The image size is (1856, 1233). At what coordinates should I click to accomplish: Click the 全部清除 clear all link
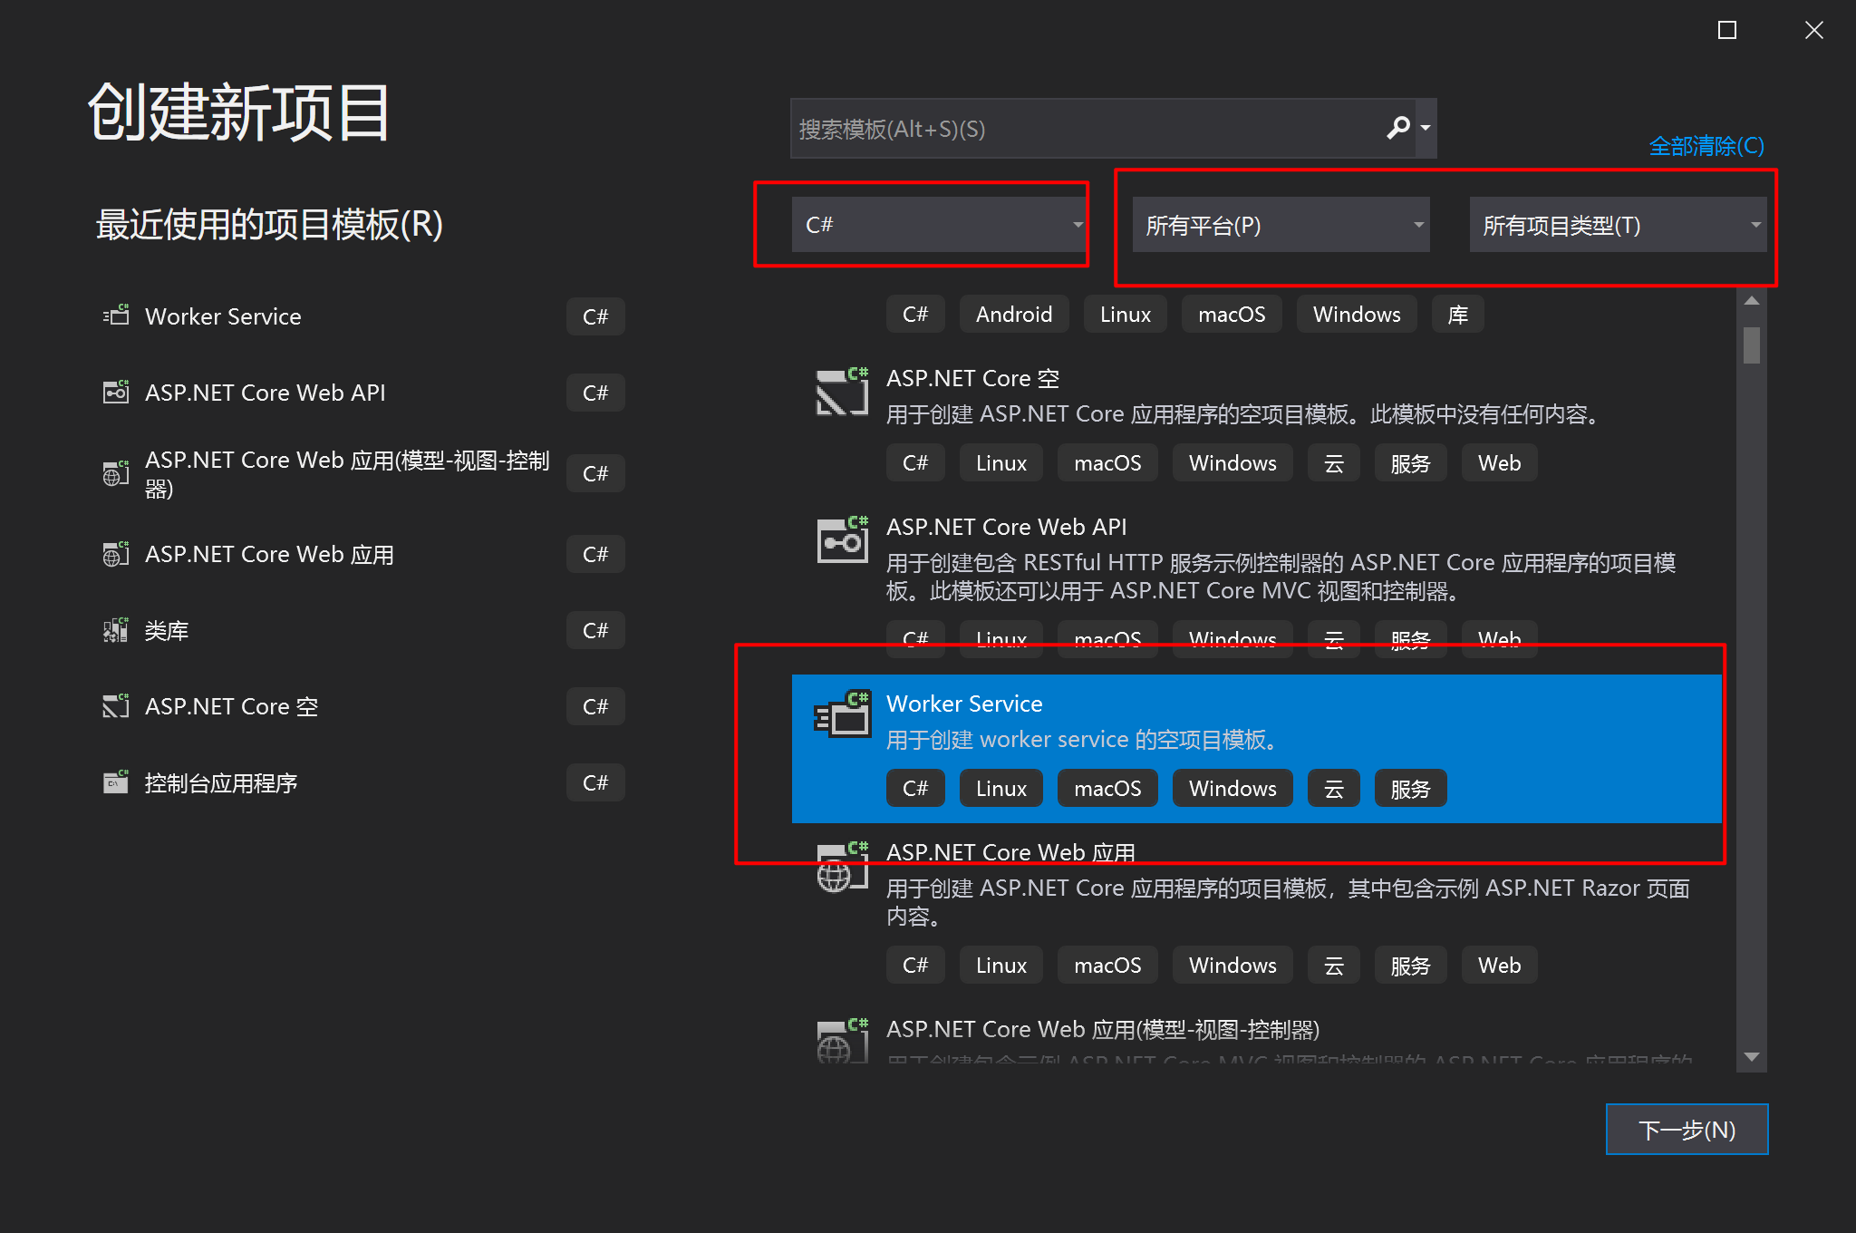pos(1706,146)
